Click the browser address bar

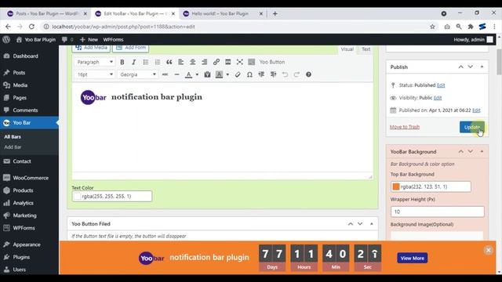(x=237, y=27)
